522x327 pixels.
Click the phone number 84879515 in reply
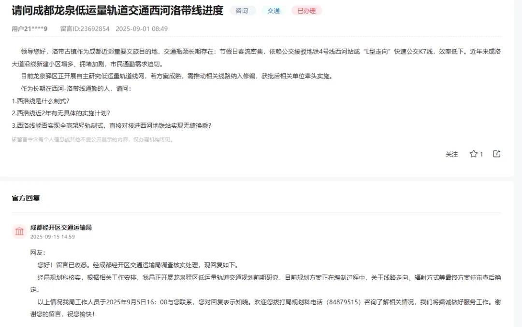(x=344, y=302)
